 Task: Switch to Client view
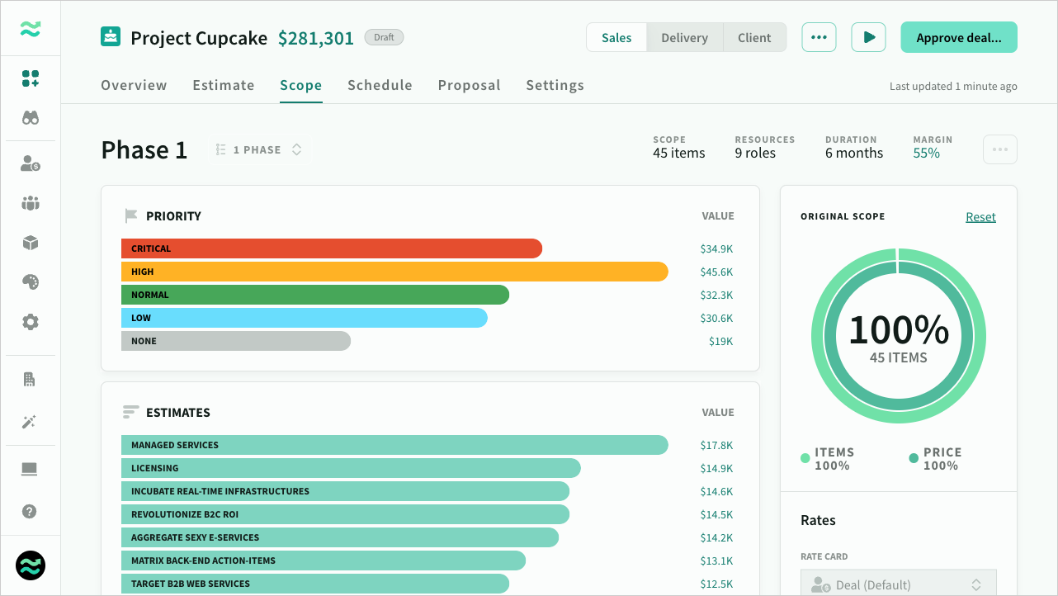pyautogui.click(x=754, y=37)
